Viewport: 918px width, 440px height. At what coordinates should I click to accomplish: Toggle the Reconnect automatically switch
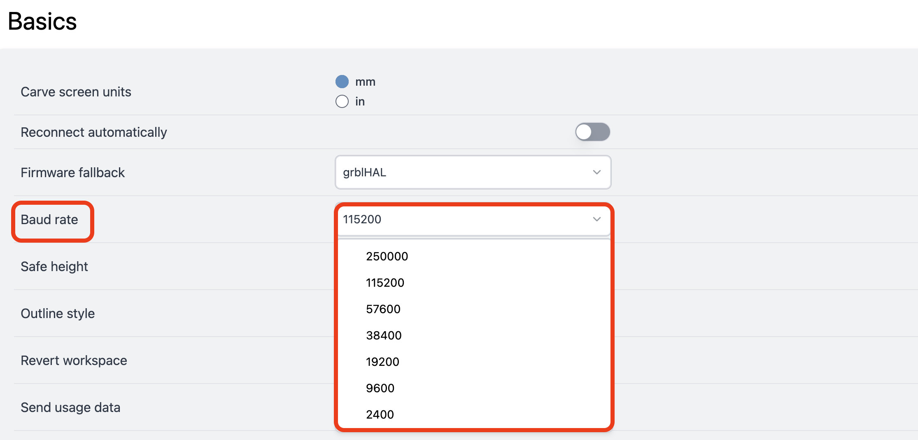point(592,132)
